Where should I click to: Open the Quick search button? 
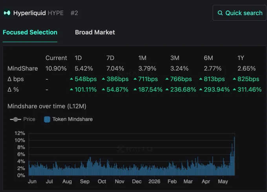coord(240,13)
